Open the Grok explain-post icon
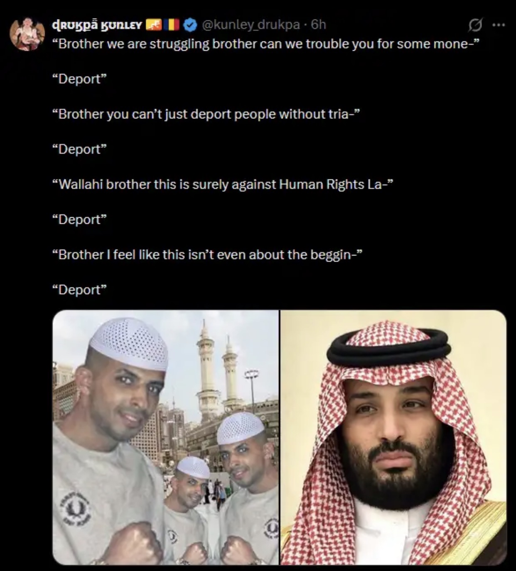 point(474,26)
